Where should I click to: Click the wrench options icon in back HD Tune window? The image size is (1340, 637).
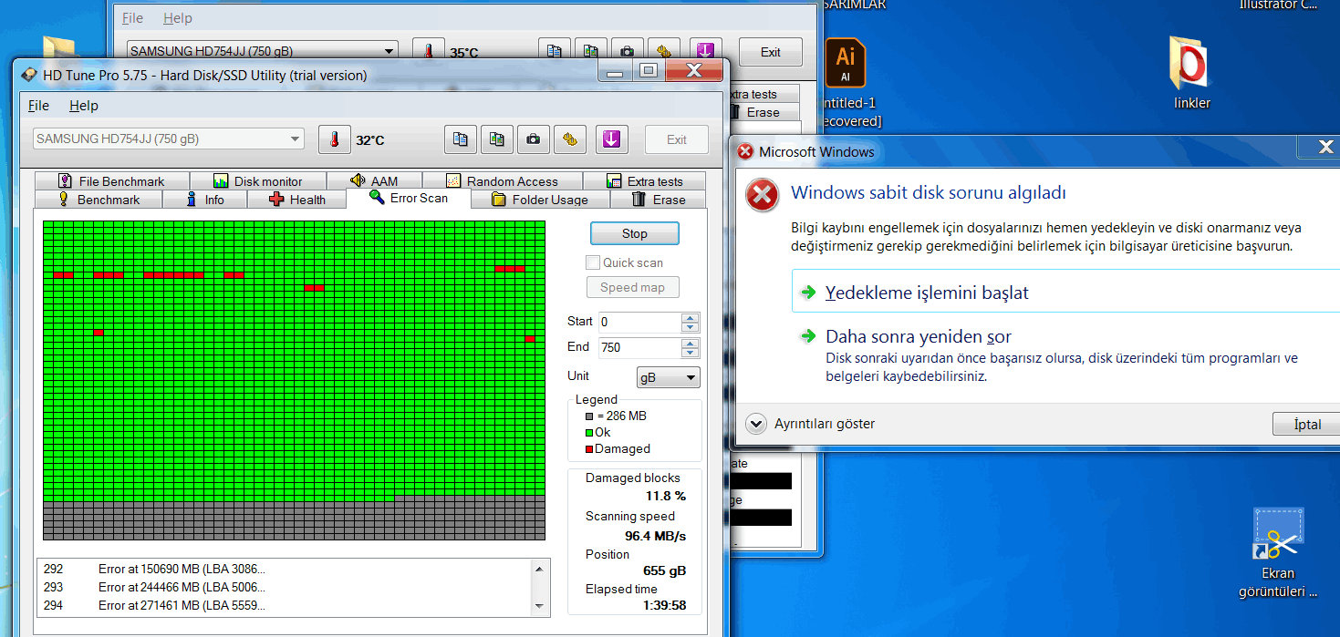(x=664, y=52)
